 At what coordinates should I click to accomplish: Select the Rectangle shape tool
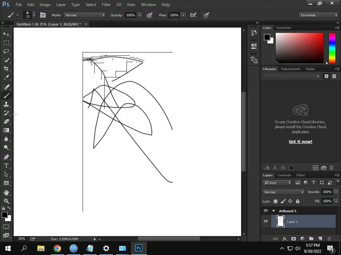coord(6,183)
